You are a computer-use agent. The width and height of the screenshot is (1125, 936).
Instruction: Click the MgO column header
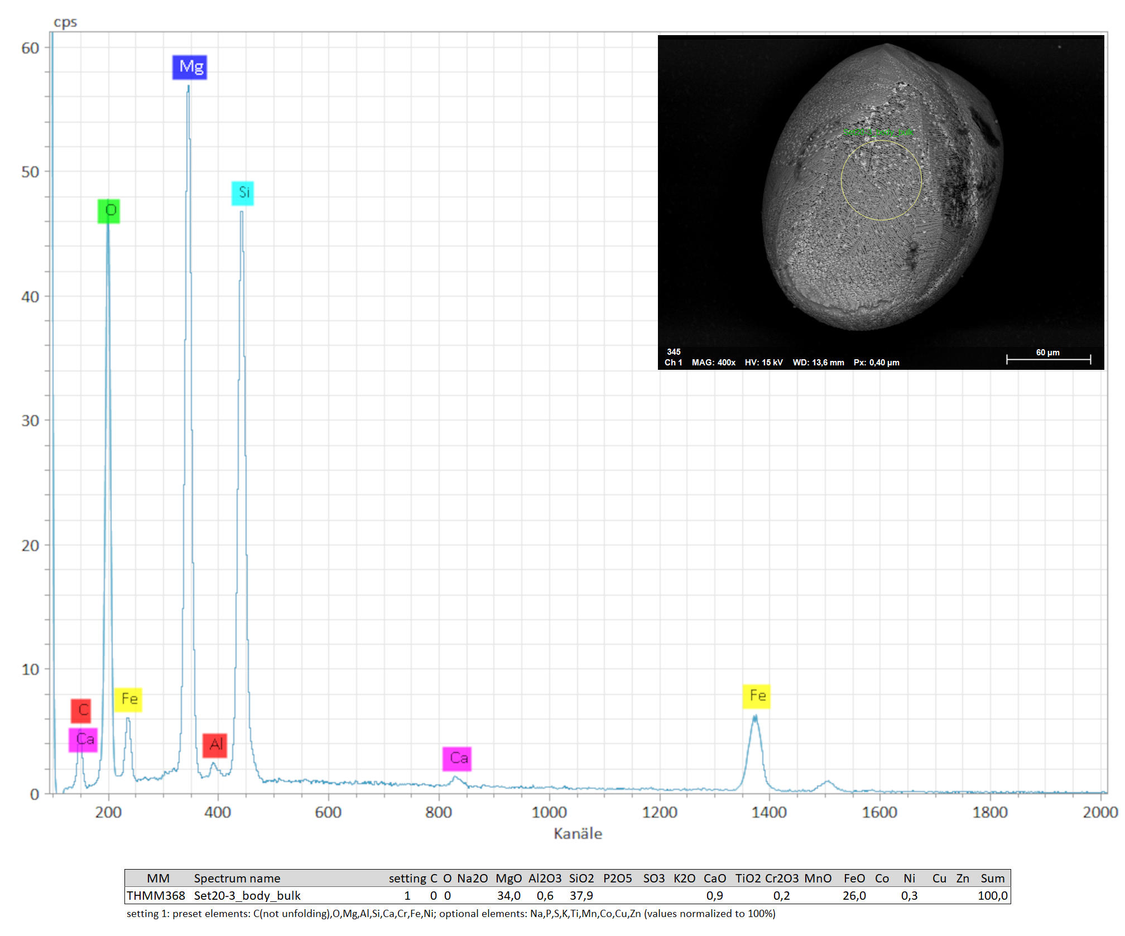point(508,879)
